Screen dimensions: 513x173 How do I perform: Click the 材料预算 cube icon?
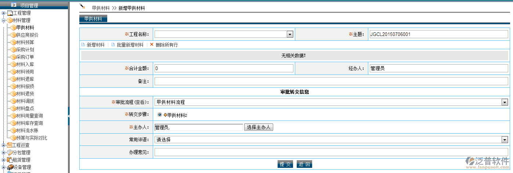[x=14, y=42]
